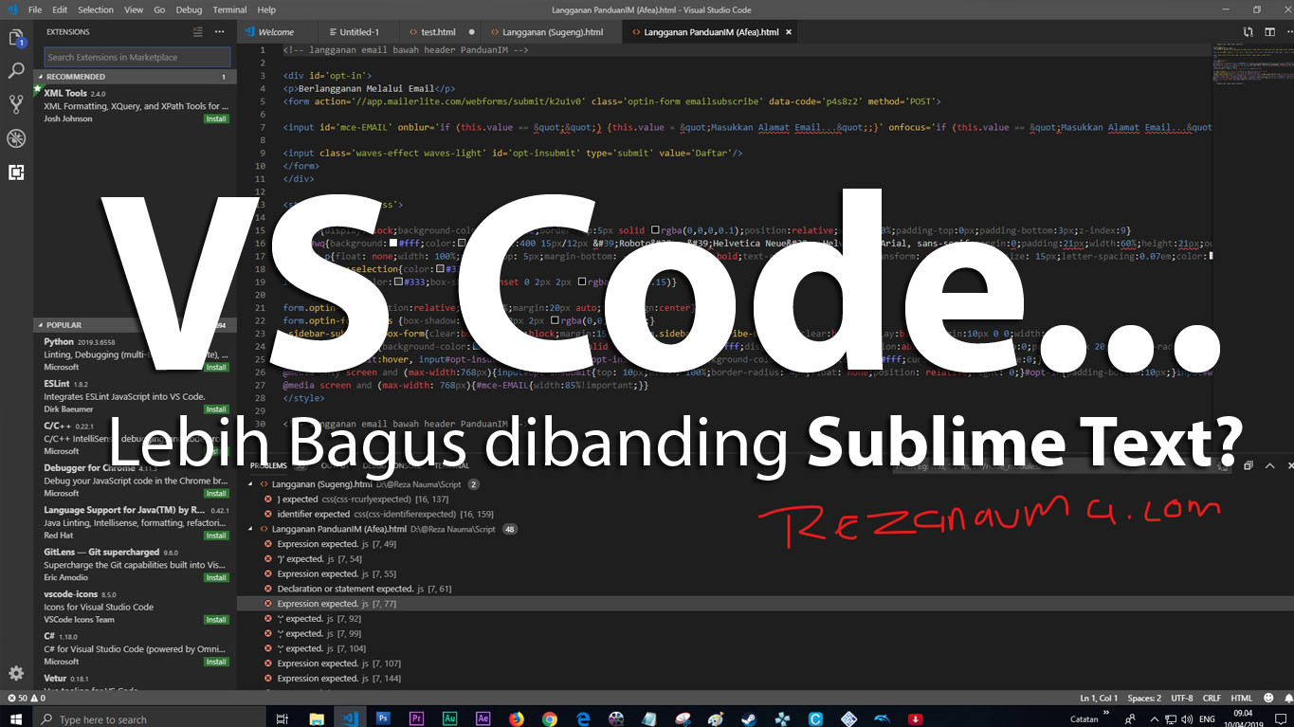This screenshot has height=727, width=1294.
Task: Open Source Control view in activity bar
Action: click(16, 104)
